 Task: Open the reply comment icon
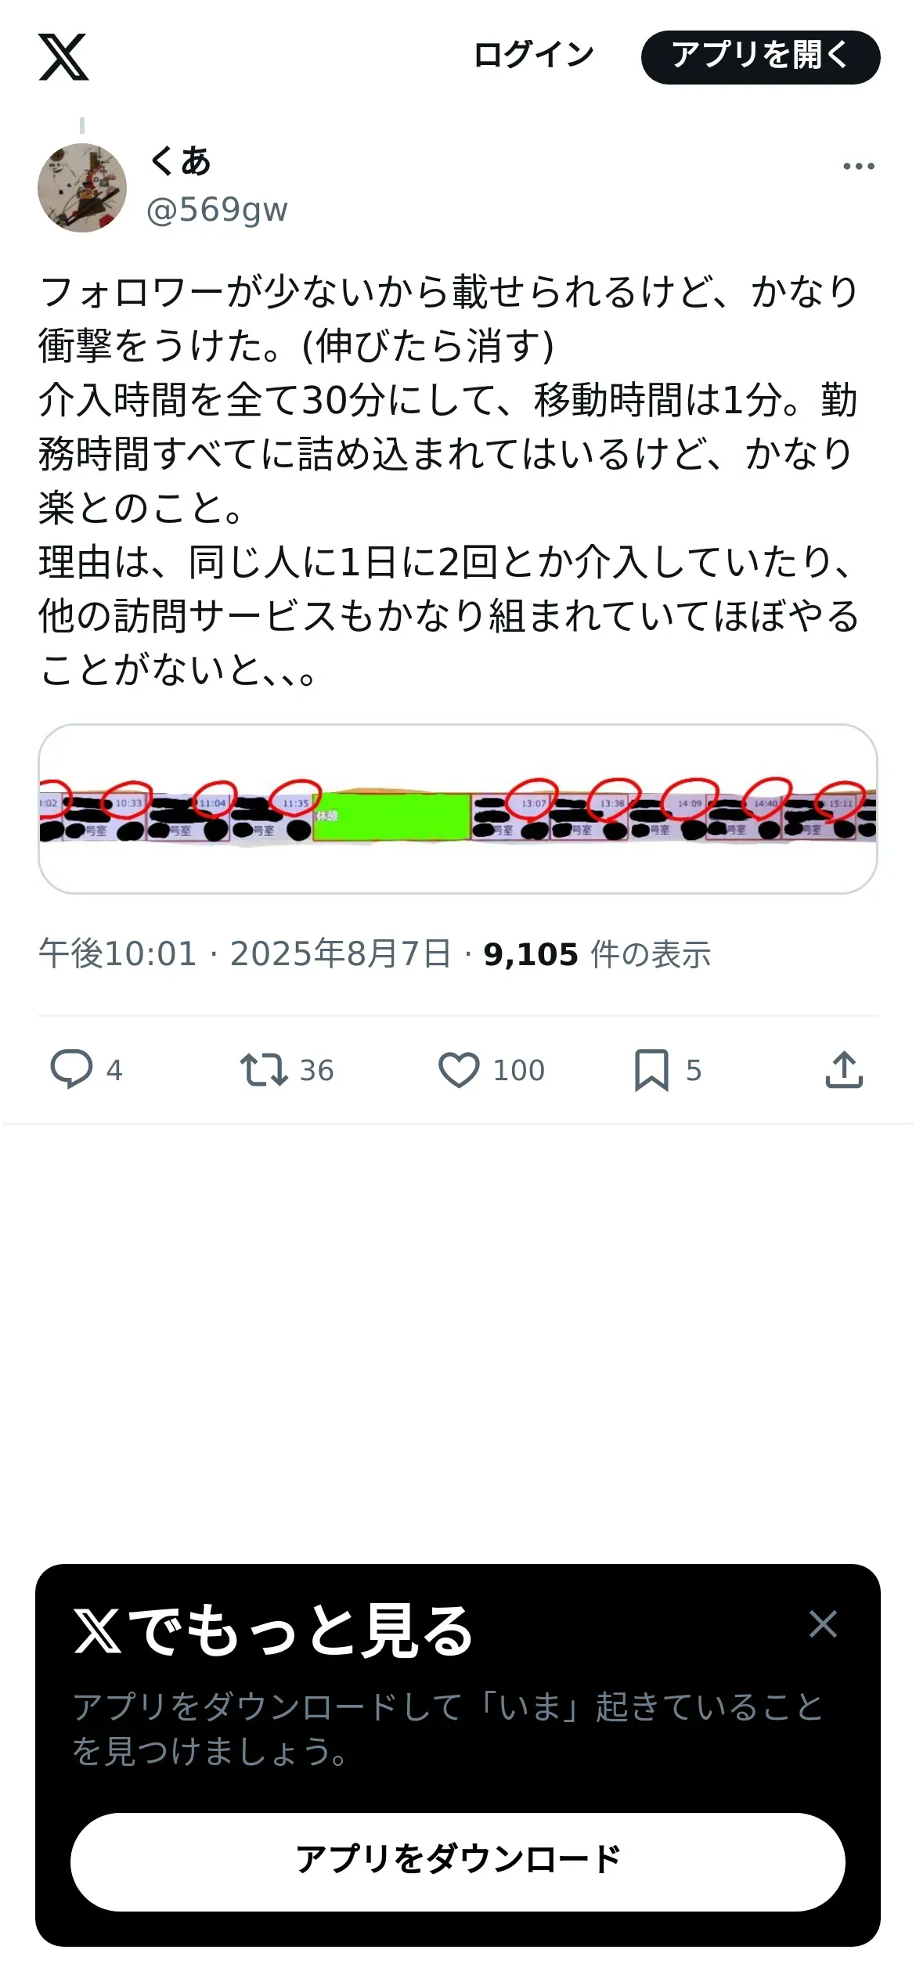[x=71, y=1069]
